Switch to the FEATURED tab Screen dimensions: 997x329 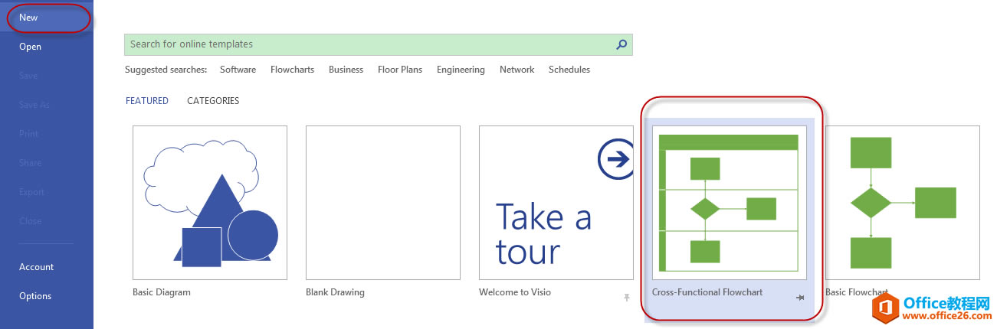click(147, 101)
